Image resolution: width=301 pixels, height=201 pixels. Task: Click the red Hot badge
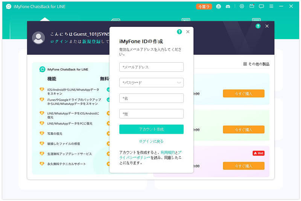point(258,153)
